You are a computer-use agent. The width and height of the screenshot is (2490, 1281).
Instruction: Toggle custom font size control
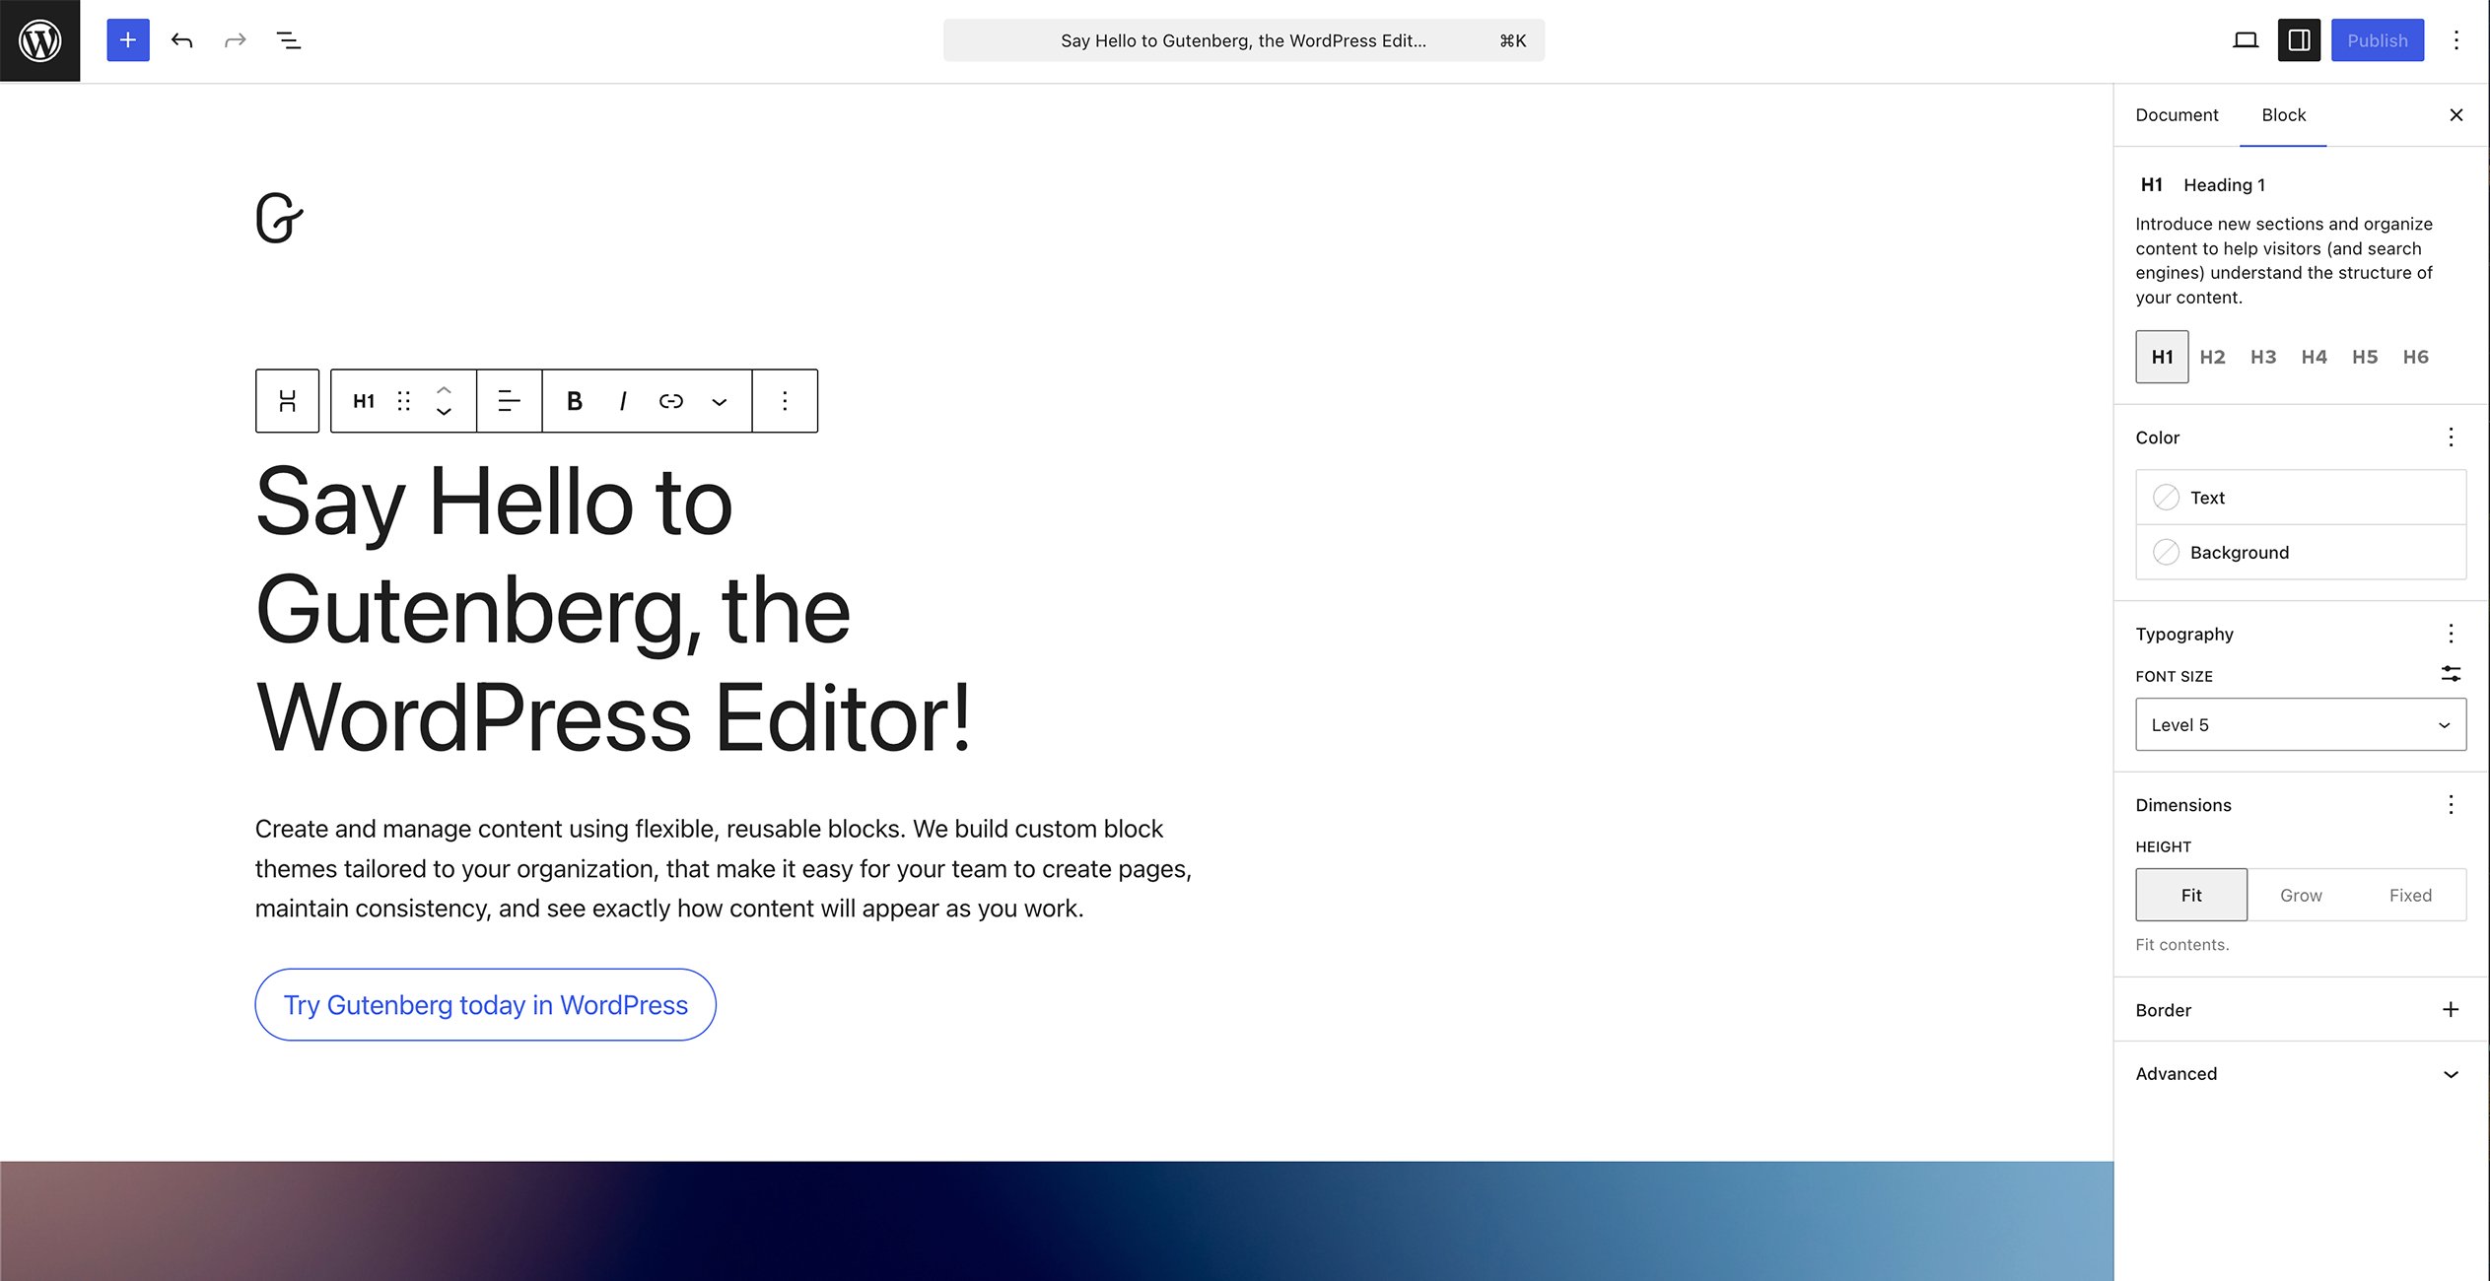click(x=2451, y=675)
